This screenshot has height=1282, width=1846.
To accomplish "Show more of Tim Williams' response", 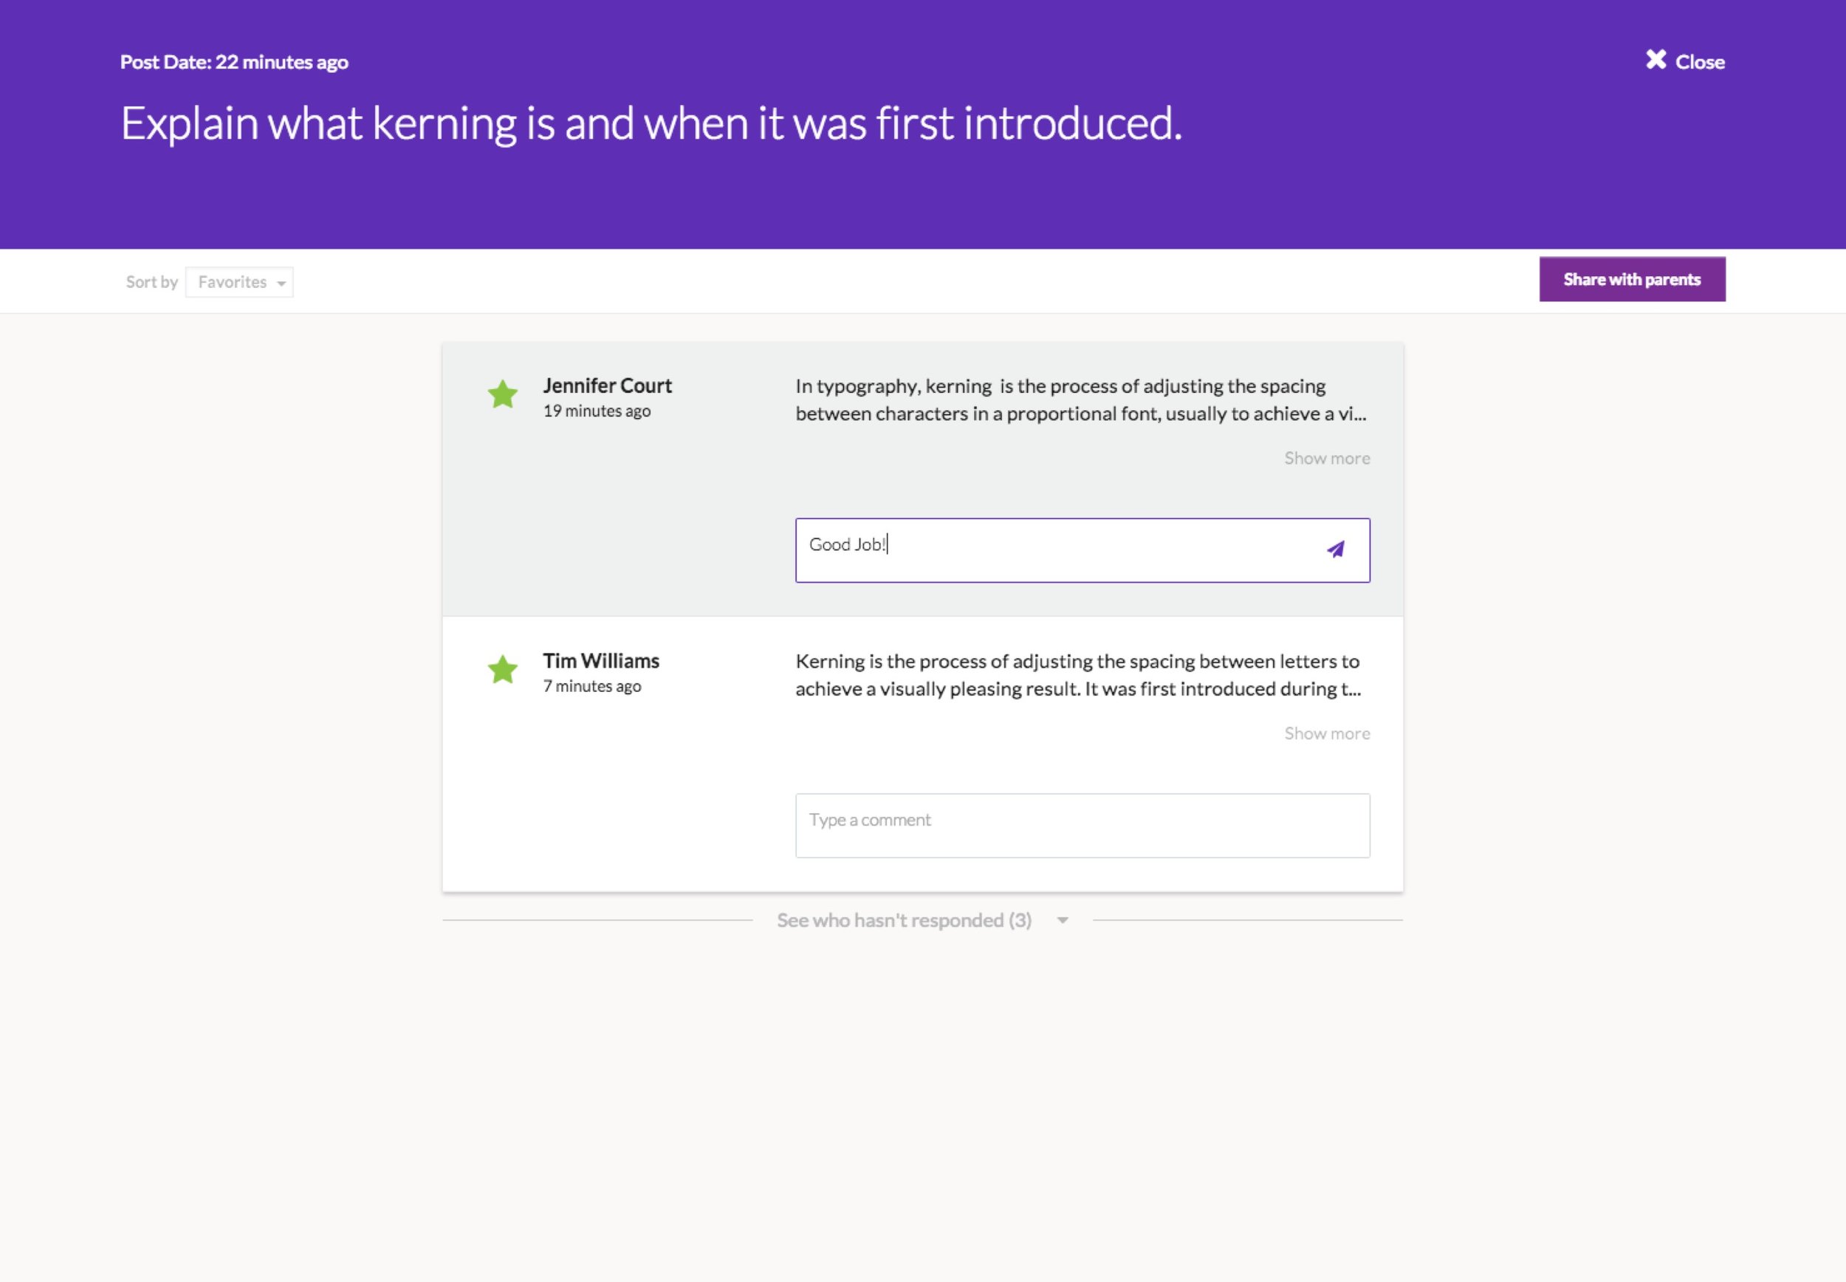I will [1326, 733].
